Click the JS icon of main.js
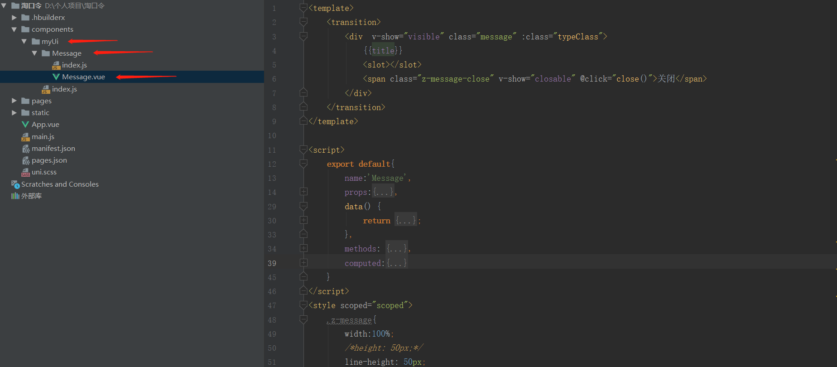837x367 pixels. pos(25,137)
